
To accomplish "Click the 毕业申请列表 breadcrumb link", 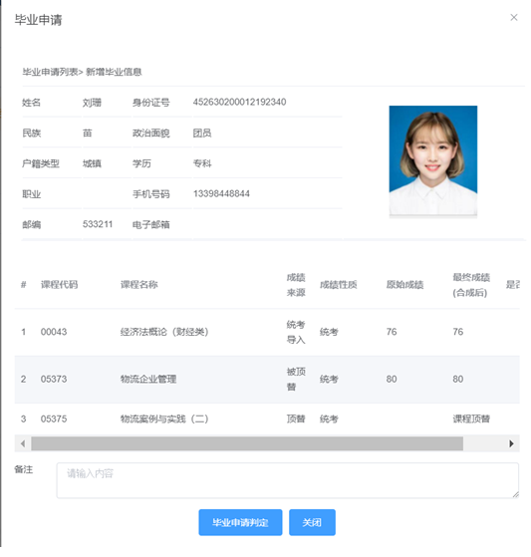I will [x=50, y=72].
